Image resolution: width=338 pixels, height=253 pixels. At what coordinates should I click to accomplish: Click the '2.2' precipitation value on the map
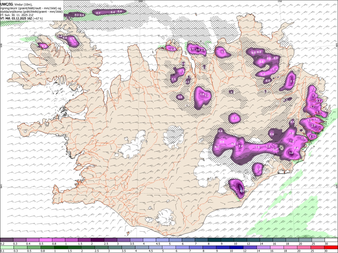click(318, 101)
